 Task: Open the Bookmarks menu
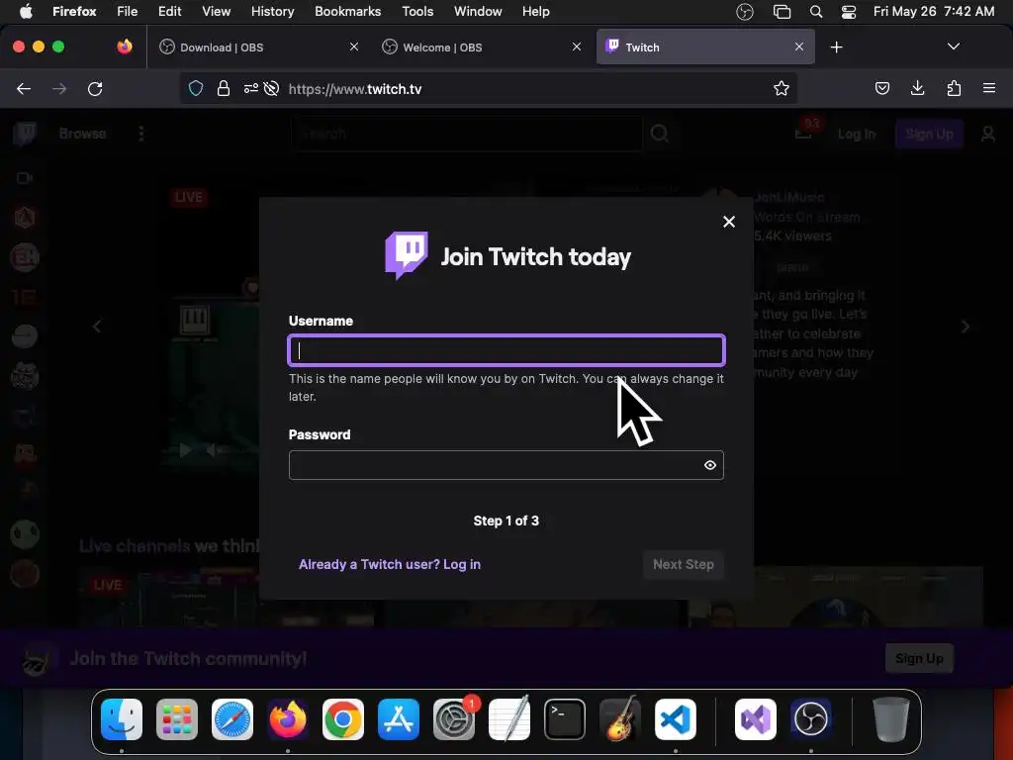pos(347,11)
